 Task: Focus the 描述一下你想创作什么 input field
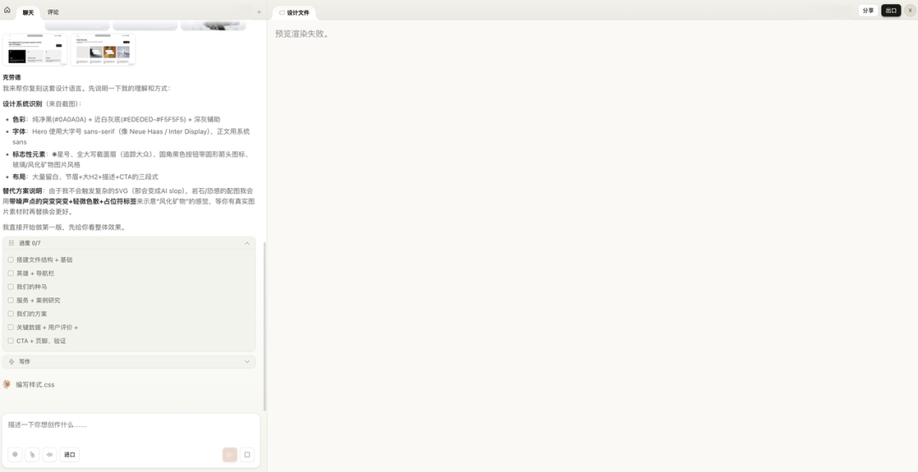[x=131, y=424]
